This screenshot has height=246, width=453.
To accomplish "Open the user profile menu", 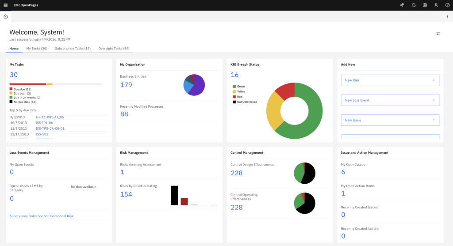I will point(436,5).
